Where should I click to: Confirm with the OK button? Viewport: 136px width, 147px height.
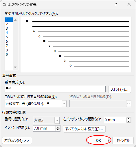pyautogui.click(x=98, y=141)
